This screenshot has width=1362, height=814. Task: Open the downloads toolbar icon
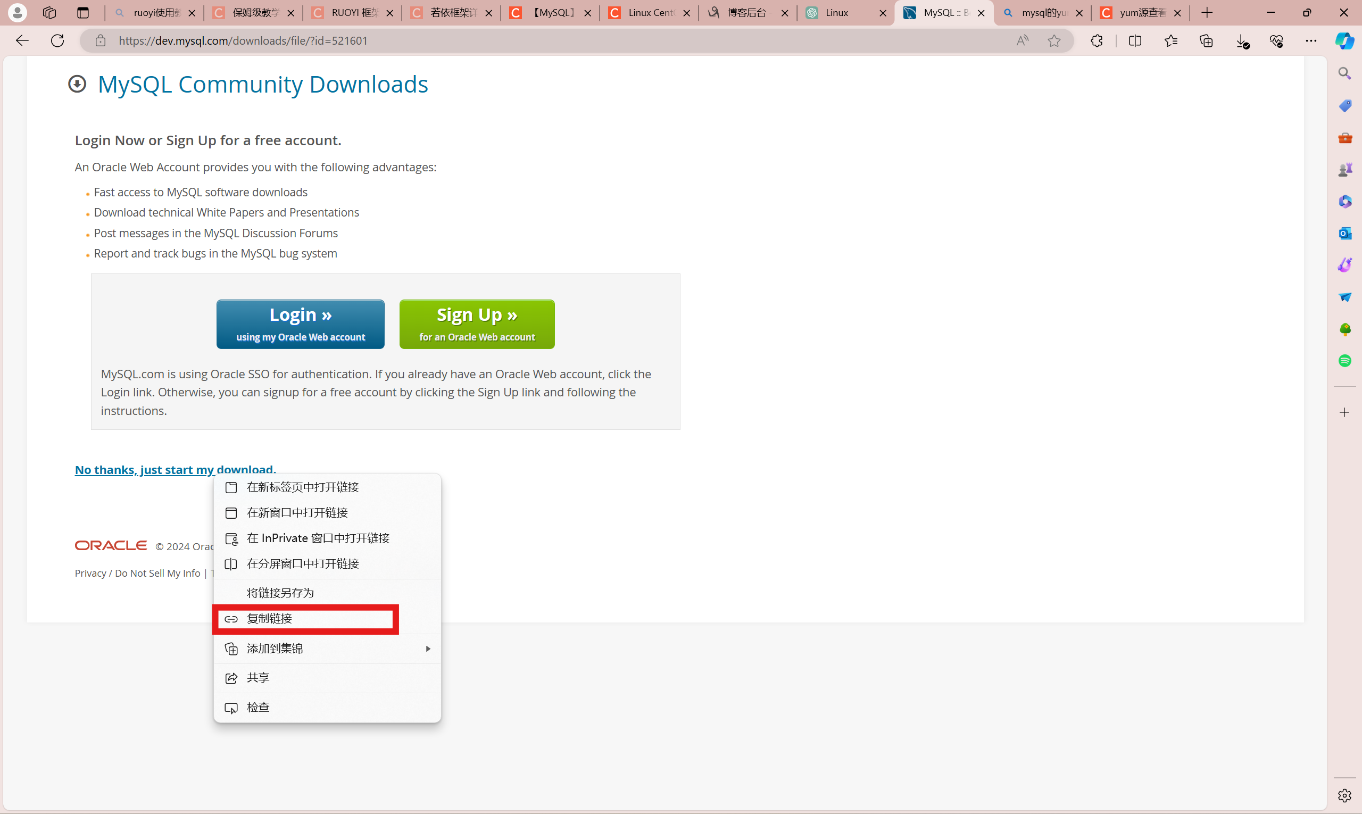click(x=1242, y=40)
